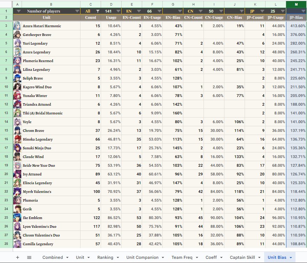The height and width of the screenshot is (263, 307).
Task: Click Yuri Legendary portrait image
Action: click(x=17, y=43)
